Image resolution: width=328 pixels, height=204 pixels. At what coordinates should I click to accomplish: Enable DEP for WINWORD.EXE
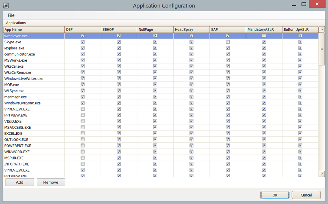pyautogui.click(x=83, y=151)
